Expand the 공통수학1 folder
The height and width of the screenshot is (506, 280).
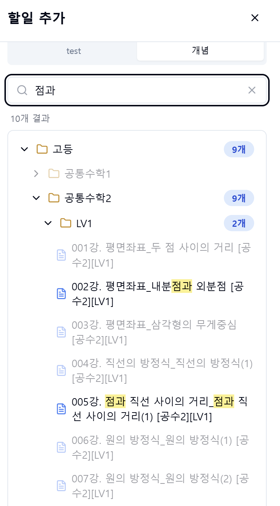tap(36, 174)
